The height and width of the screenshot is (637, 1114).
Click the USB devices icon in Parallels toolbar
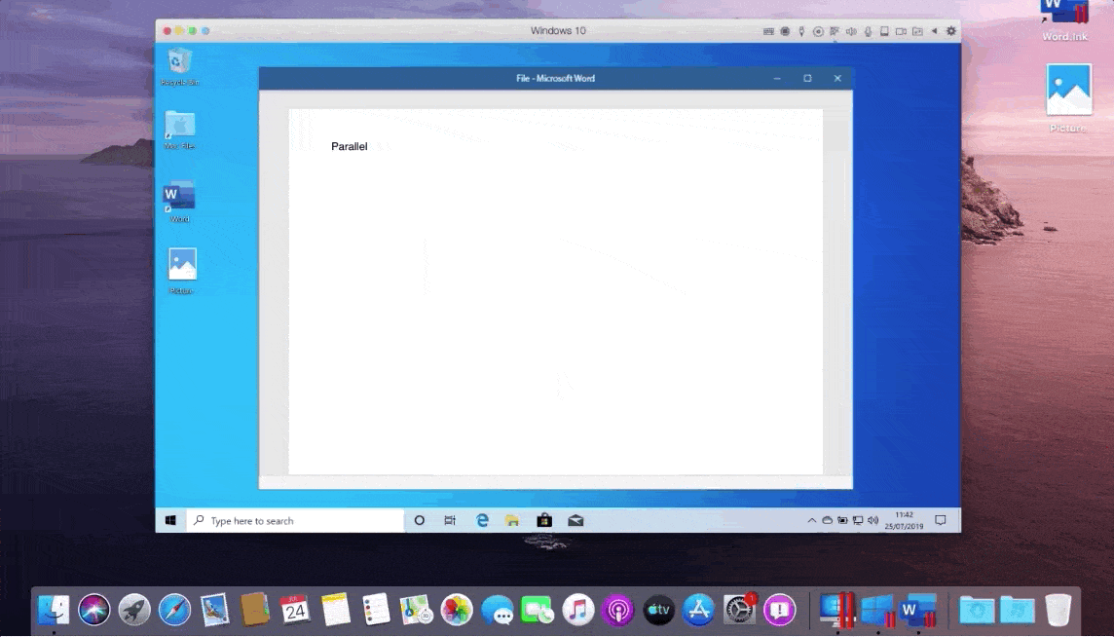tap(801, 31)
